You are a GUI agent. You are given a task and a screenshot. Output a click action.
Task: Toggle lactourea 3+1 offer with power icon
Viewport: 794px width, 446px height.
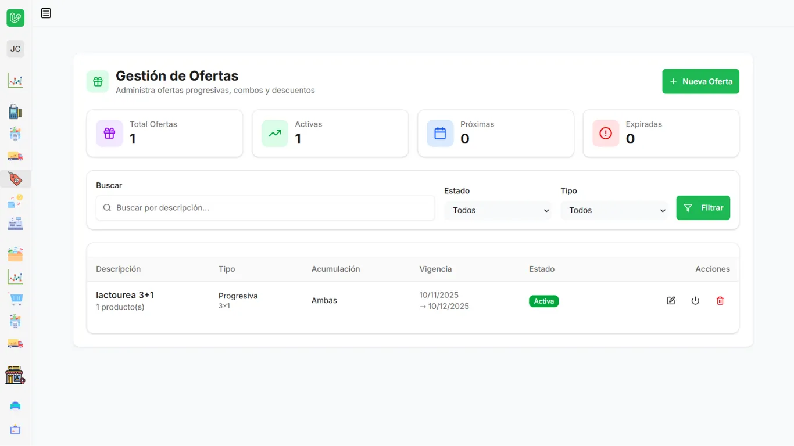coord(695,301)
